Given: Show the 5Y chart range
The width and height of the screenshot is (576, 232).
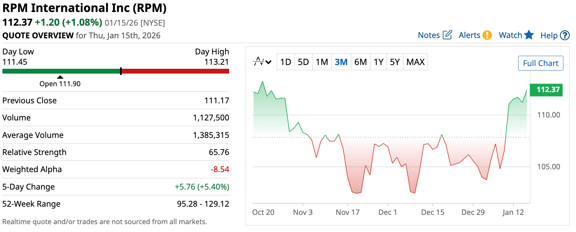Looking at the screenshot, I should pos(395,62).
